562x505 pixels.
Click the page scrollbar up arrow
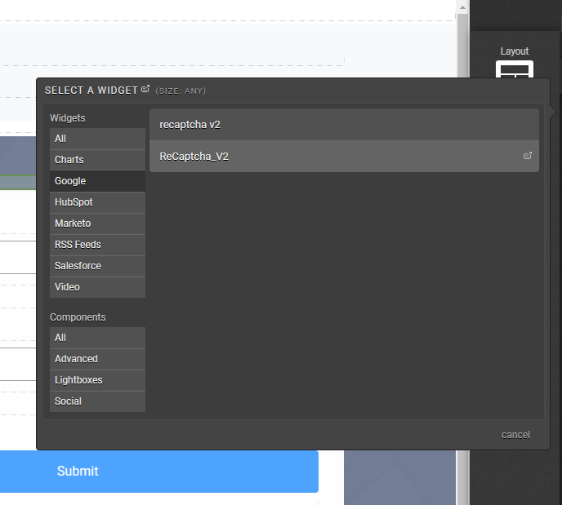(x=462, y=7)
